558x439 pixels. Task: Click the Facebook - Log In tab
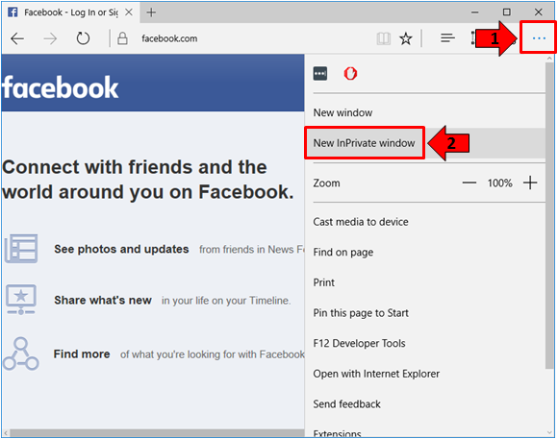70,12
